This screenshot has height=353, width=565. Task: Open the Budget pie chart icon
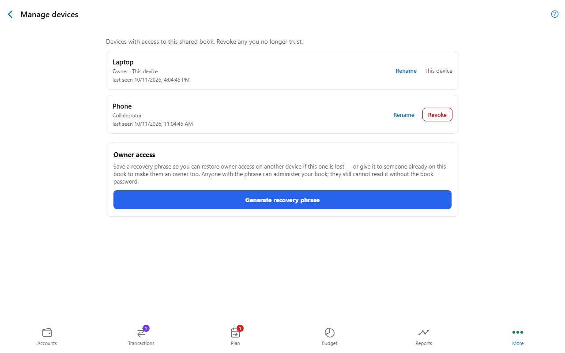(x=330, y=332)
